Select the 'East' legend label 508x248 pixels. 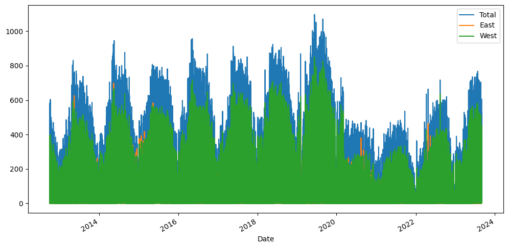pyautogui.click(x=488, y=25)
